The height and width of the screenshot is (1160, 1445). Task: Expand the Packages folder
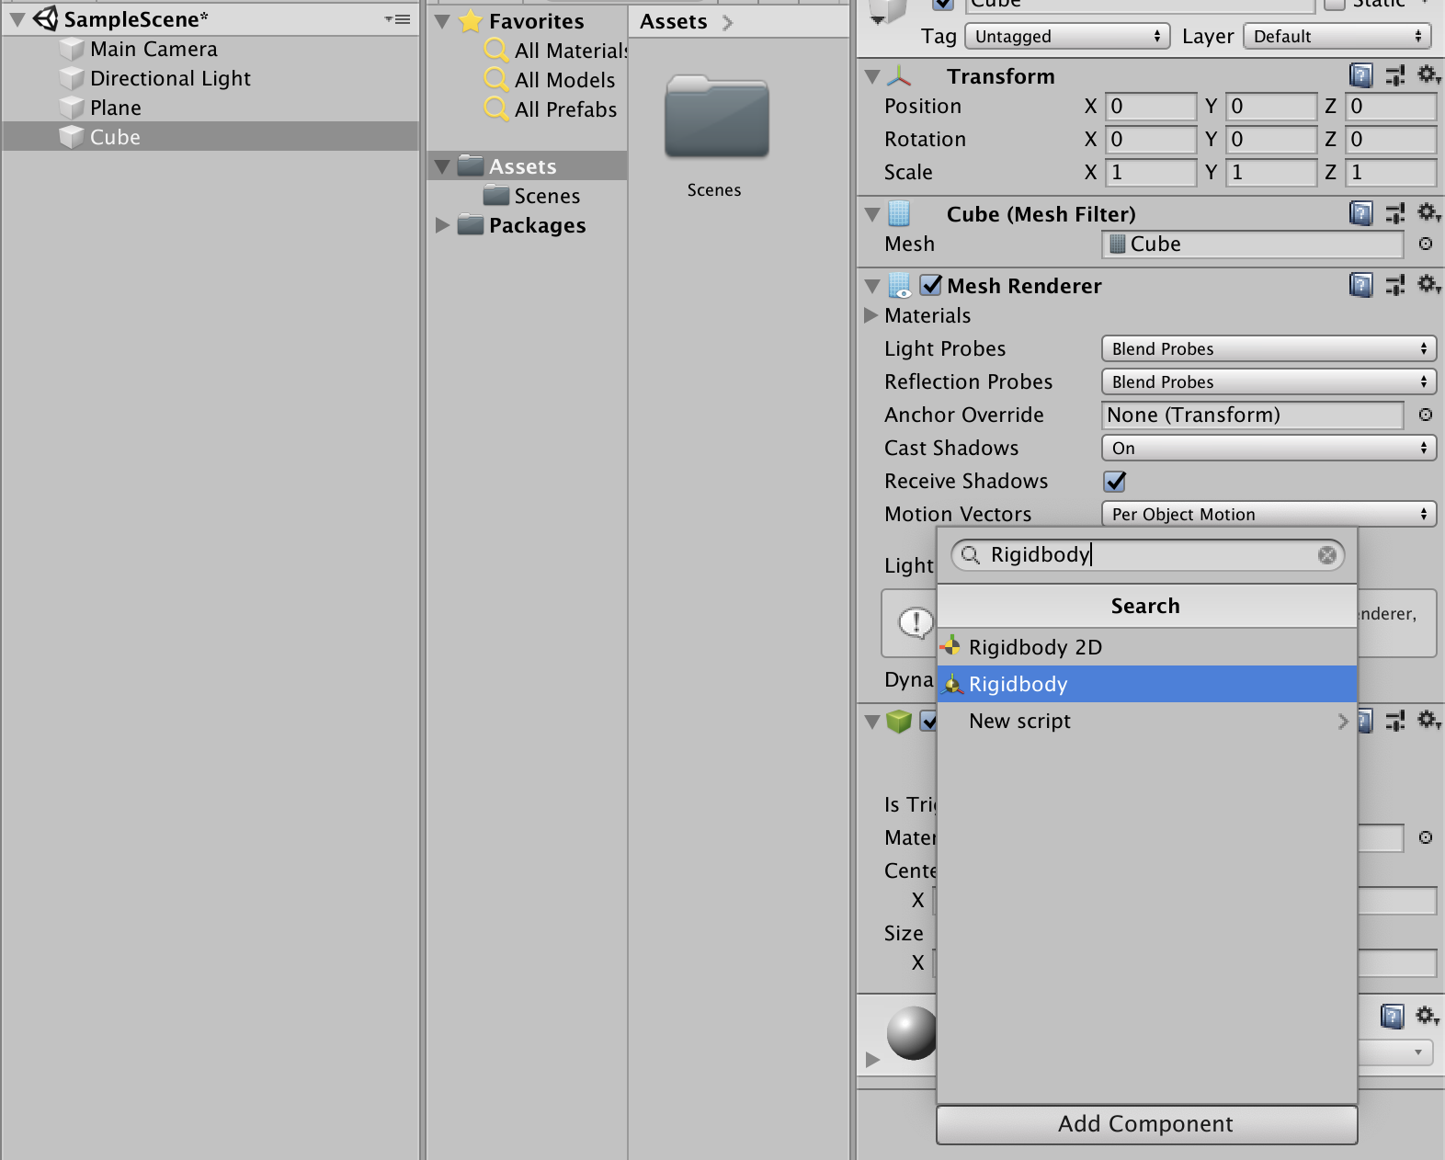pyautogui.click(x=442, y=225)
